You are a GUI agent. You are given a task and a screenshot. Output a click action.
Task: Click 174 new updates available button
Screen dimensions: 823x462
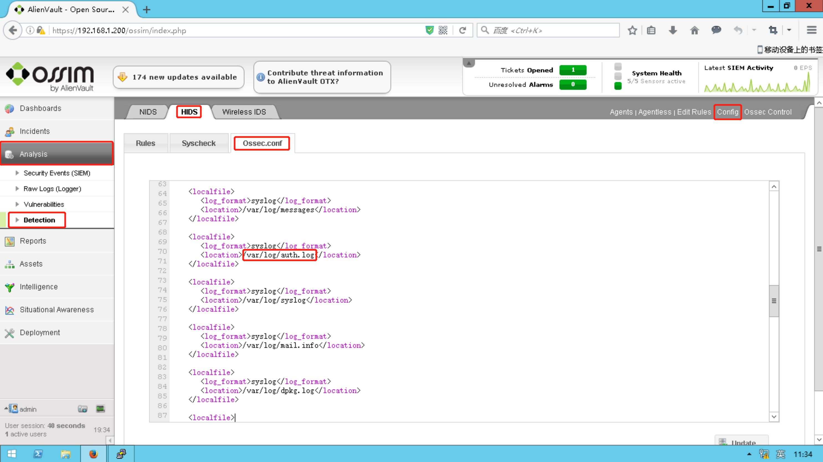179,77
